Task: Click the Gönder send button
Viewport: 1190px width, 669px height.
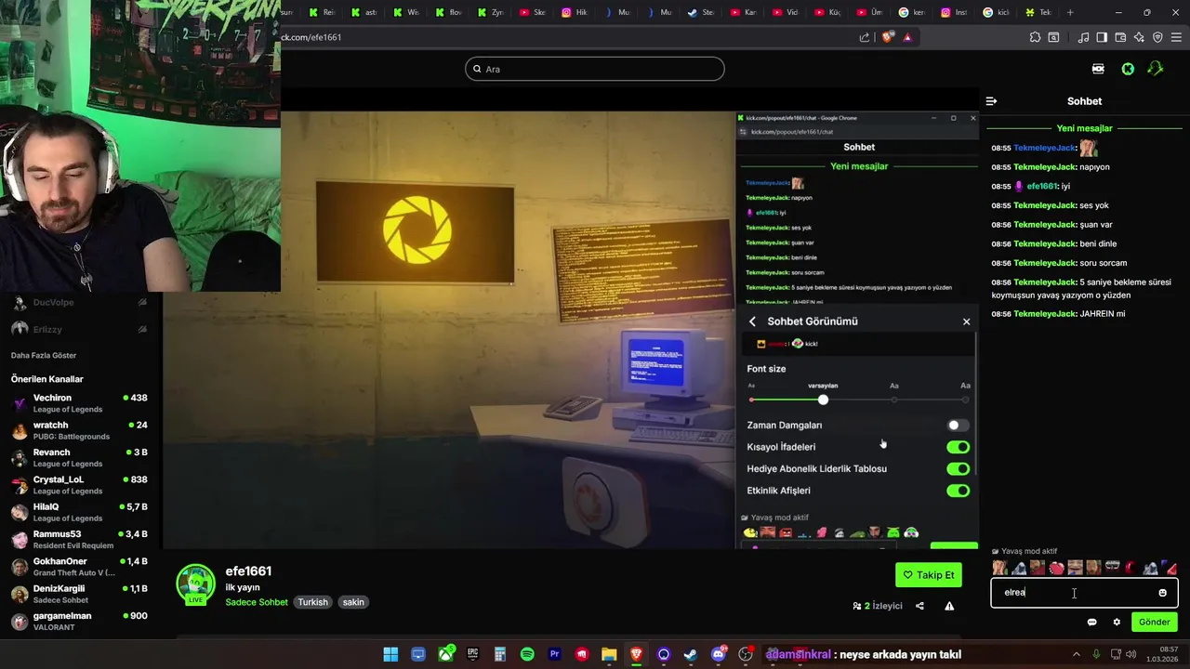Action: click(1154, 622)
